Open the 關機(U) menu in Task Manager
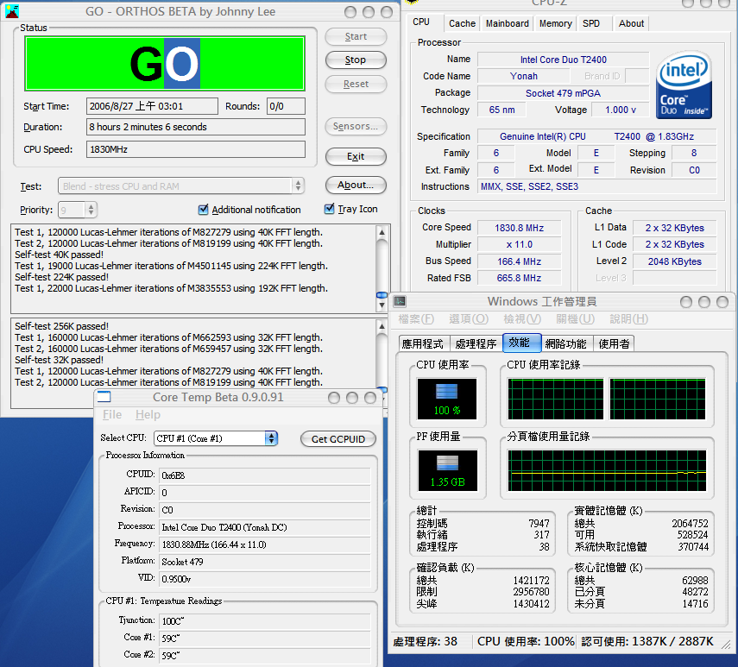 [x=575, y=319]
